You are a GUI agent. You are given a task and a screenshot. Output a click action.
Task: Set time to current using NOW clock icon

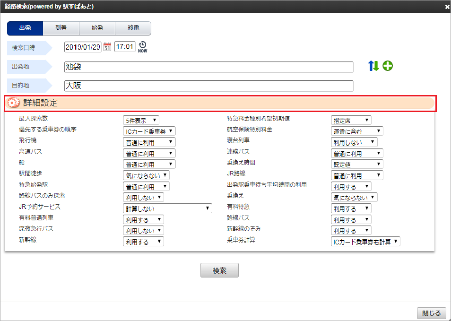pos(143,47)
